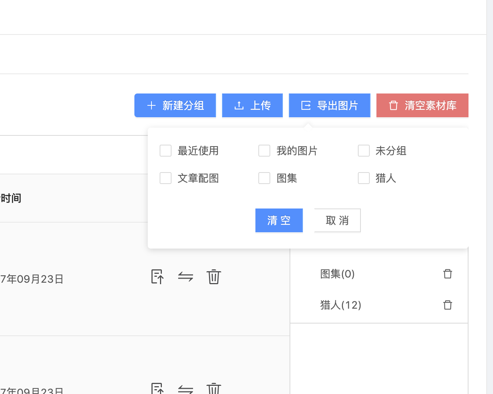Click the export-file icon in first row

(157, 277)
